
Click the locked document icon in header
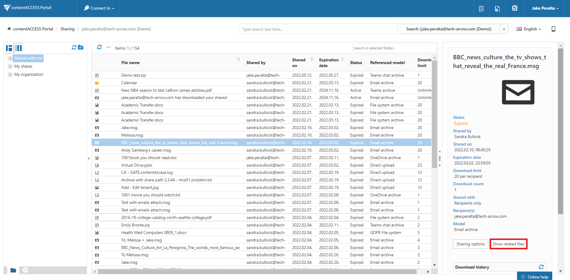[x=498, y=8]
